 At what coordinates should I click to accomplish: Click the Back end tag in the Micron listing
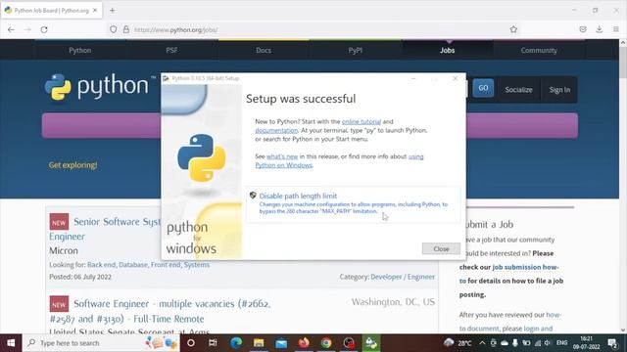tap(101, 265)
